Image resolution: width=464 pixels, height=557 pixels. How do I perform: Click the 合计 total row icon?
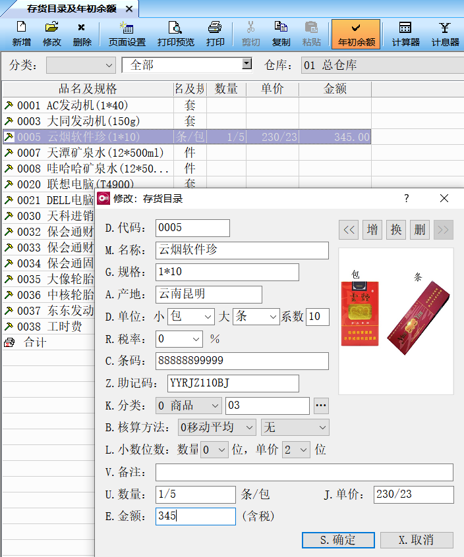click(x=9, y=342)
